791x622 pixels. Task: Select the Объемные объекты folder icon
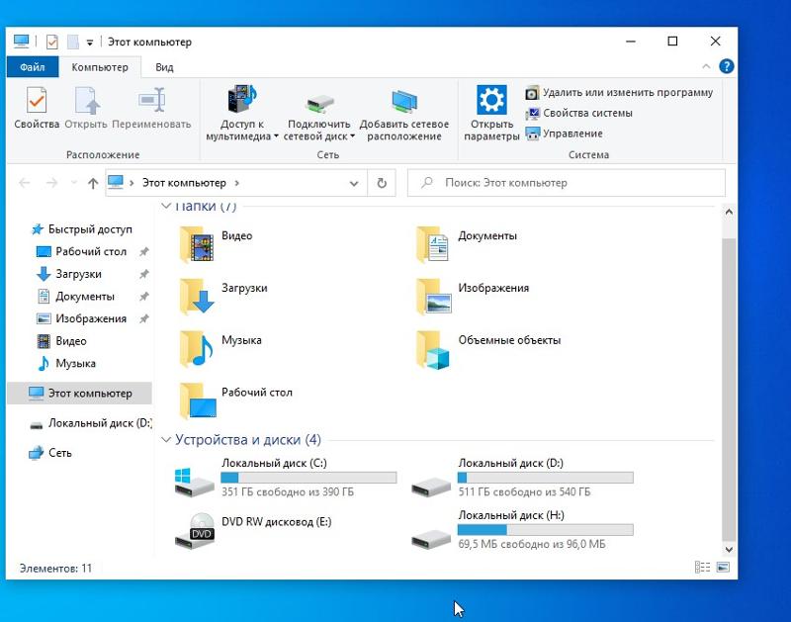coord(433,349)
